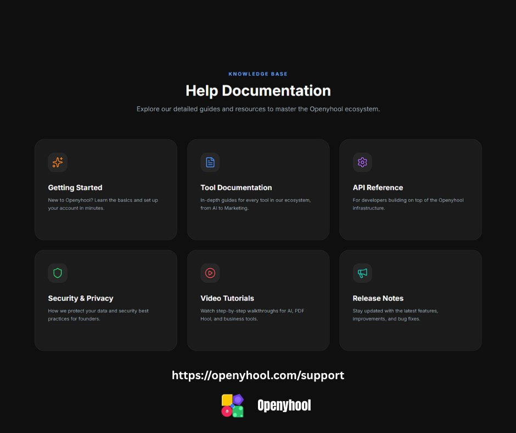Click the colorful Openyhool logo mark
This screenshot has width=516, height=433.
click(232, 406)
